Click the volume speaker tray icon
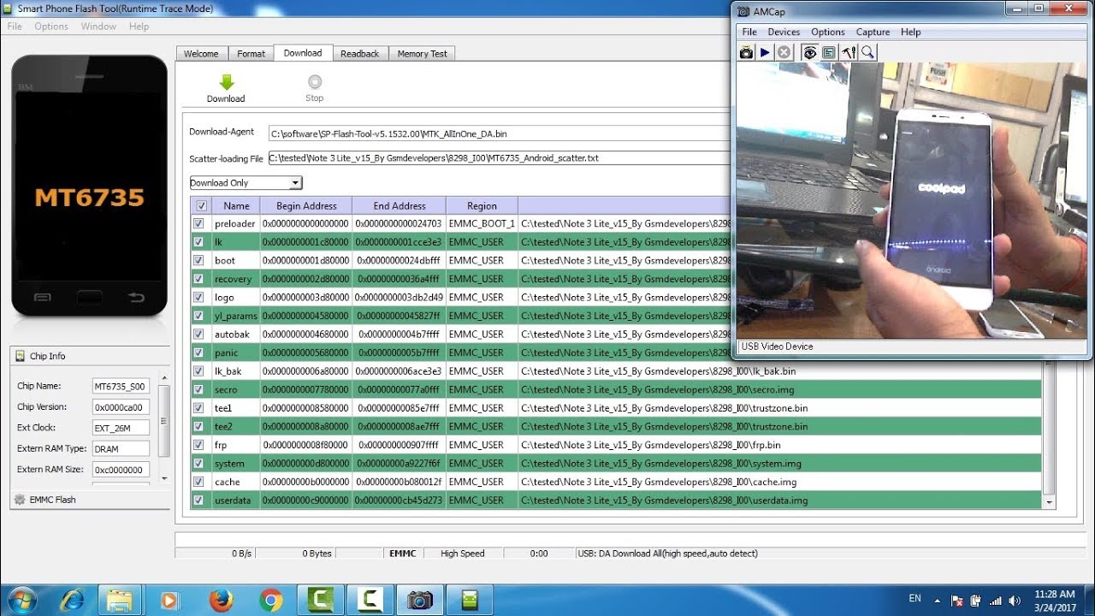1095x616 pixels. click(x=1015, y=600)
